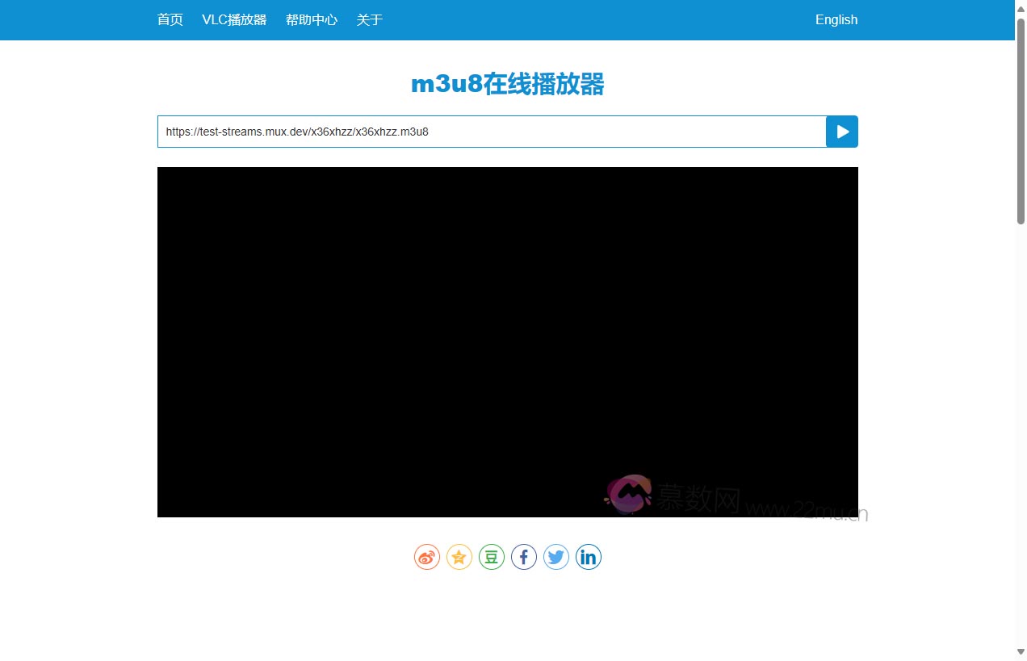Open the VLC播放器 page
The height and width of the screenshot is (661, 1027).
pyautogui.click(x=235, y=19)
